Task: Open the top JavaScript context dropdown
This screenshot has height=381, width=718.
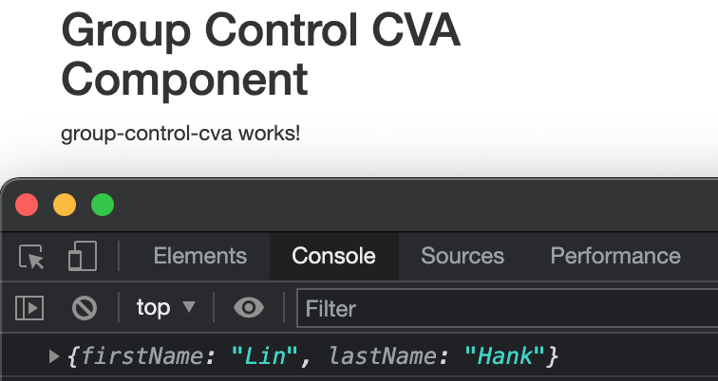Action: (x=166, y=307)
